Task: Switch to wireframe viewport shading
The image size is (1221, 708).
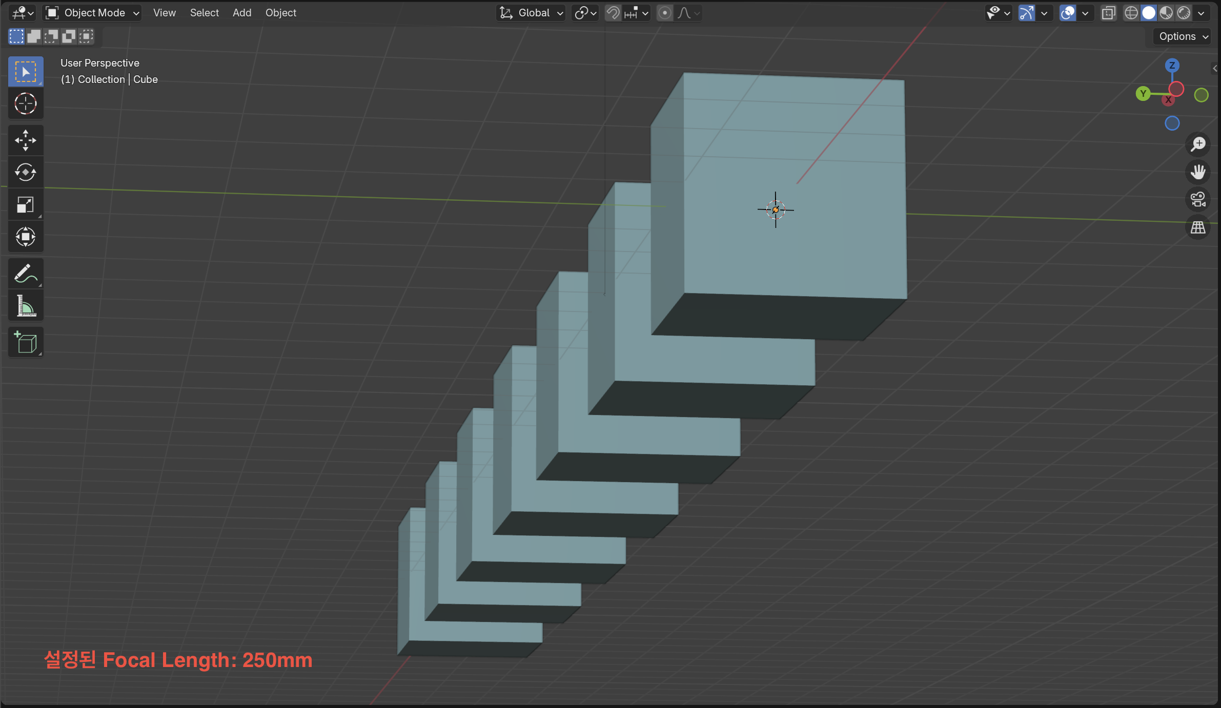Action: point(1131,13)
